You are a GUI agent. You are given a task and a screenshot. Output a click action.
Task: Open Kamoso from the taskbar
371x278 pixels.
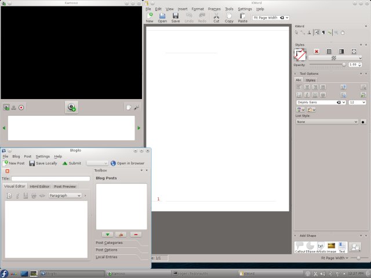point(138,273)
